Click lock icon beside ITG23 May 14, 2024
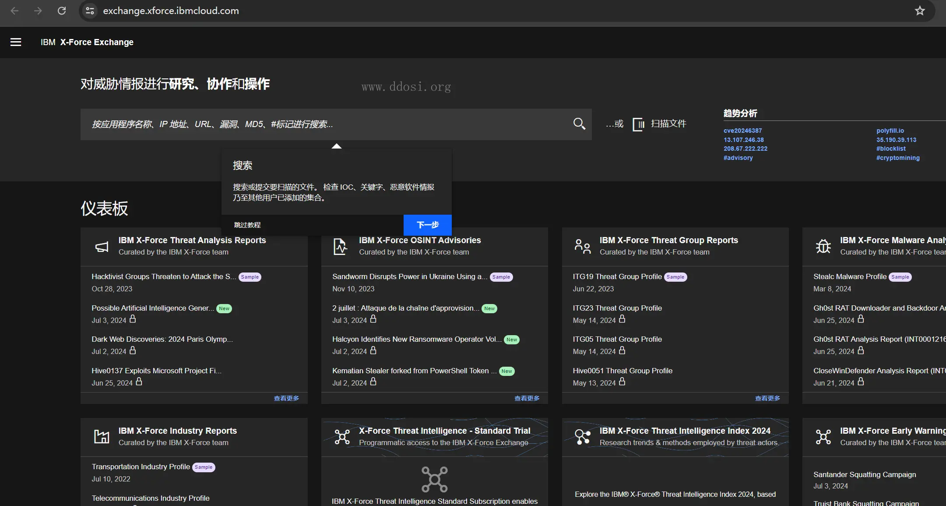 coord(622,319)
